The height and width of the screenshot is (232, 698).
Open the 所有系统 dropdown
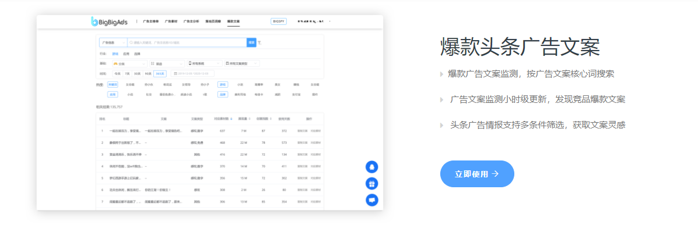tap(204, 63)
